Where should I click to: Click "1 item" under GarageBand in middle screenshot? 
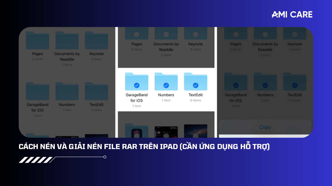[137, 106]
